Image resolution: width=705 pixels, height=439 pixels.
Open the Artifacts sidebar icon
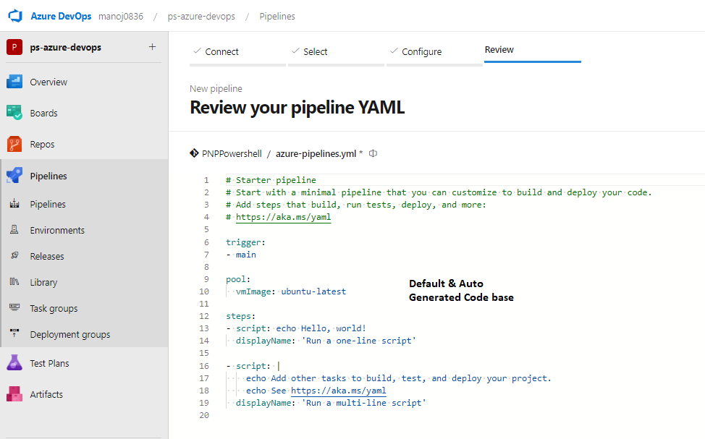14,394
